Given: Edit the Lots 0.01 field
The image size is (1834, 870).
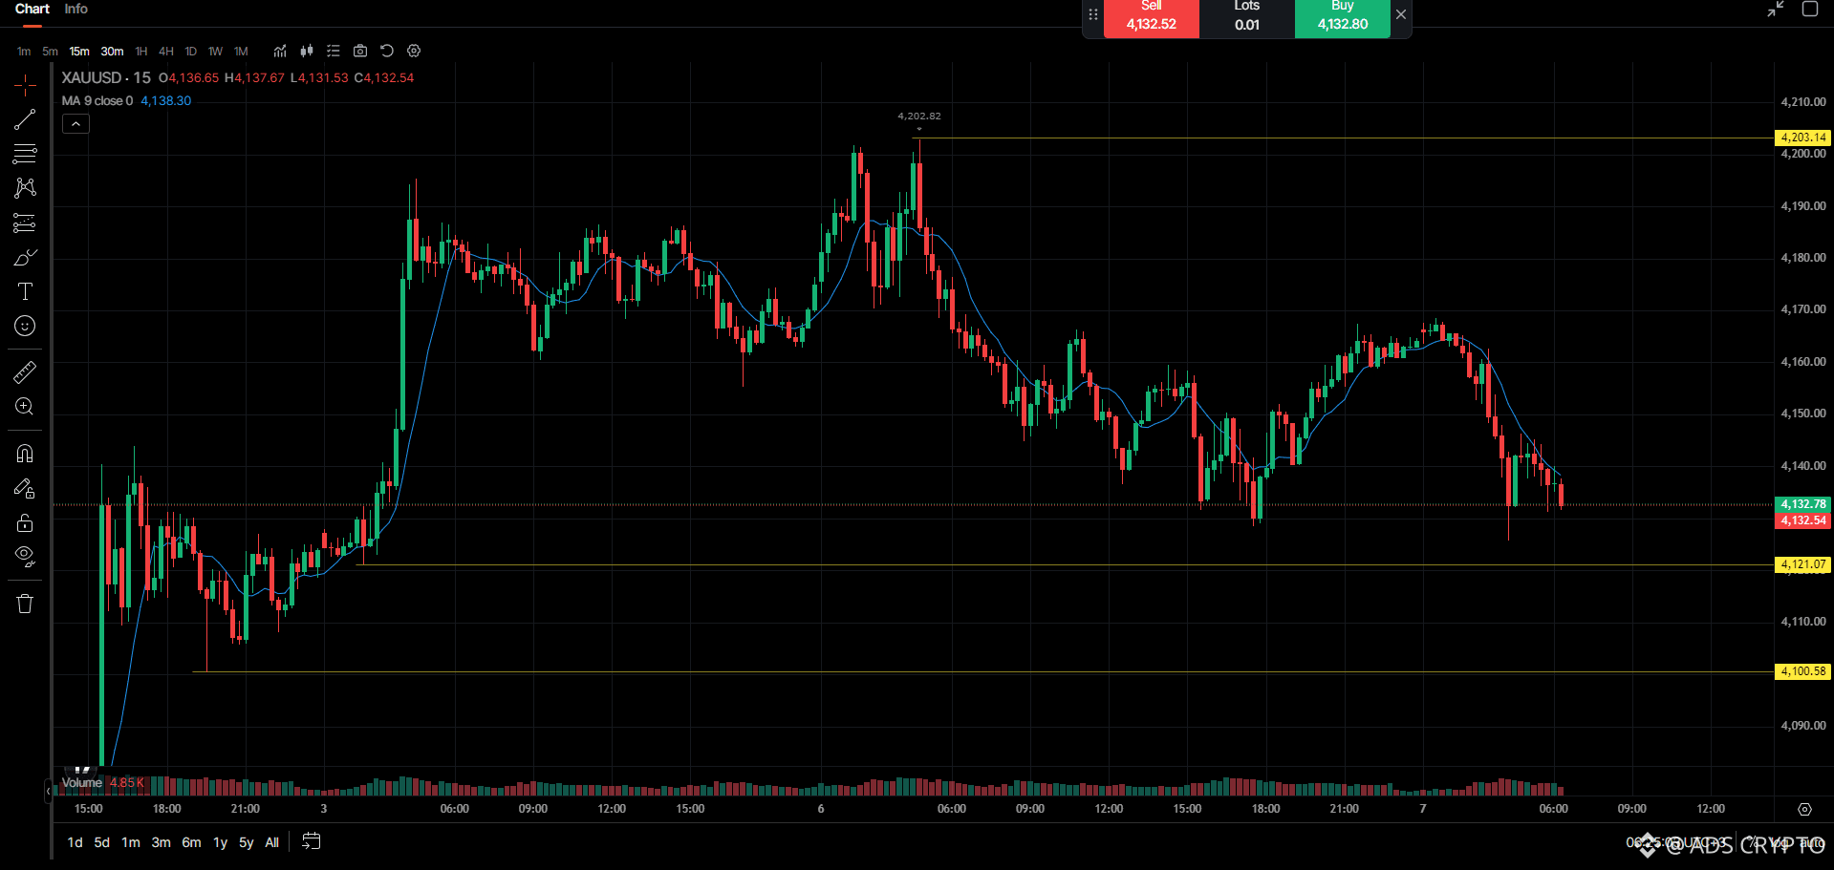Looking at the screenshot, I should tap(1247, 18).
